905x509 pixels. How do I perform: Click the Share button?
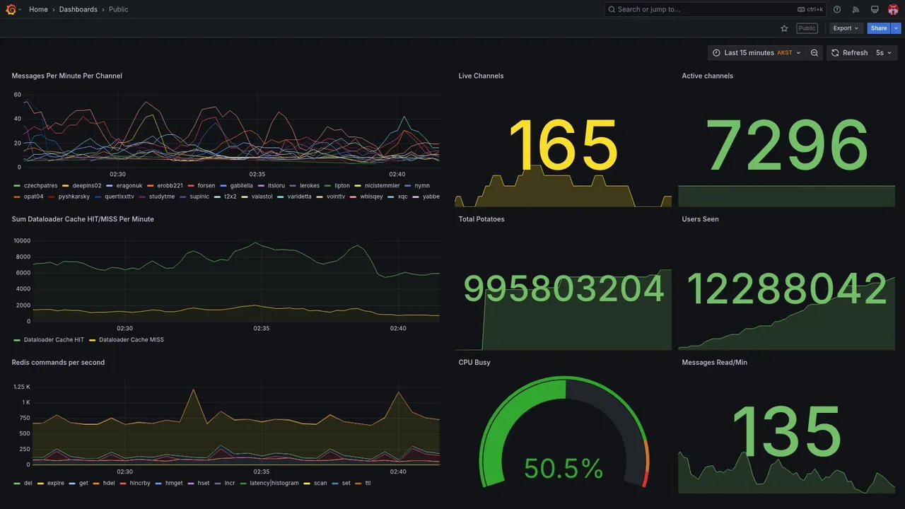coord(879,28)
